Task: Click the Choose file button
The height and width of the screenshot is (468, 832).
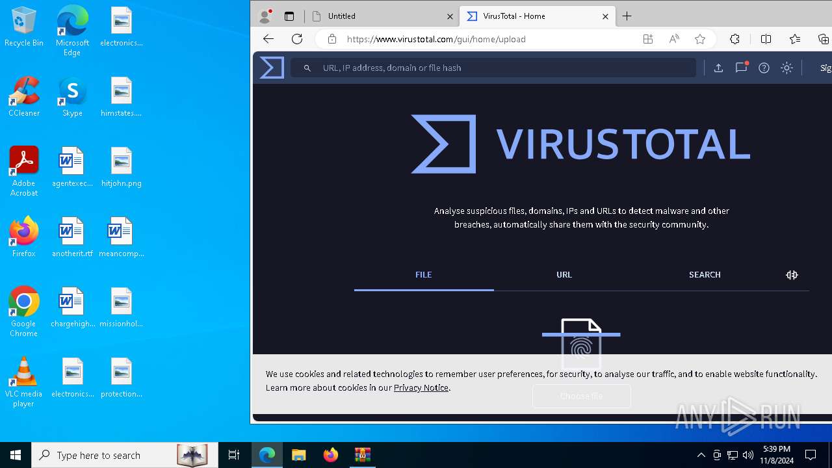Action: [581, 396]
